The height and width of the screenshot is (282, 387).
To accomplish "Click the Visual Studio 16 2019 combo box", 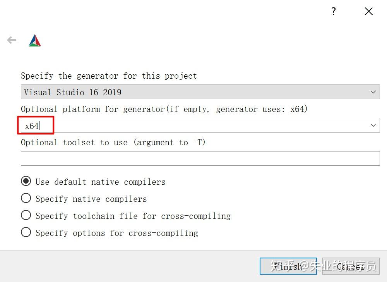I will [x=193, y=92].
